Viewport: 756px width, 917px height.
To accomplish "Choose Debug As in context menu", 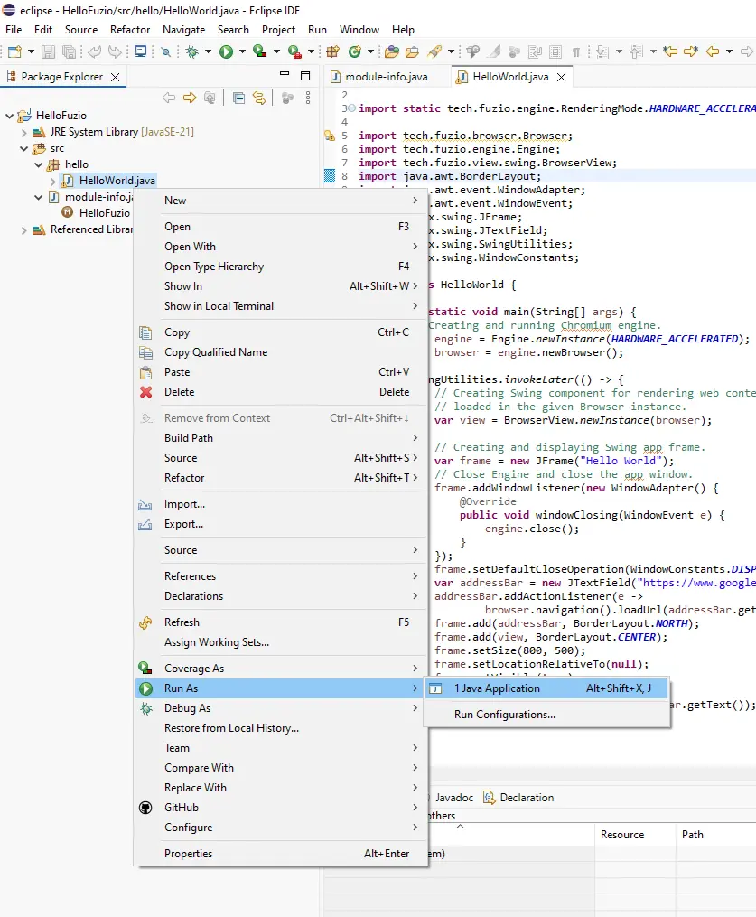I will tap(281, 708).
